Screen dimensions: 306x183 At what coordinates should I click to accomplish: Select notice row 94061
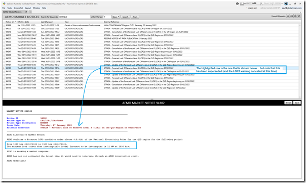[150, 62]
